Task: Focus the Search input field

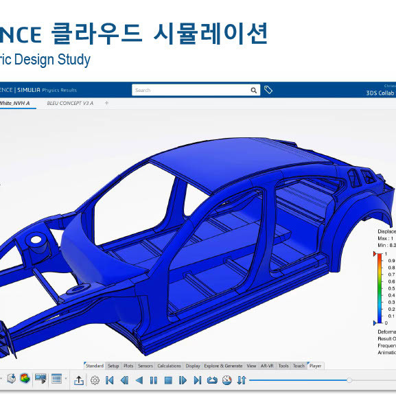Action: 196,90
